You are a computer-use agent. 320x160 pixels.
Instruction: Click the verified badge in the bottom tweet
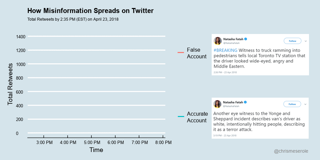(246, 102)
